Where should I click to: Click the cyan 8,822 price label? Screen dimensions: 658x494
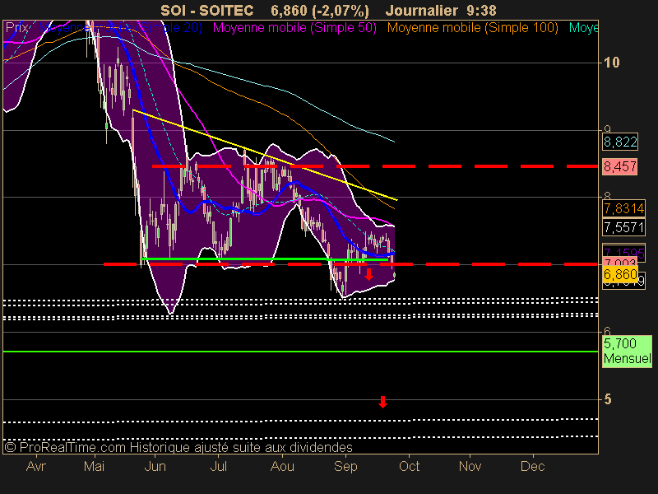[620, 142]
